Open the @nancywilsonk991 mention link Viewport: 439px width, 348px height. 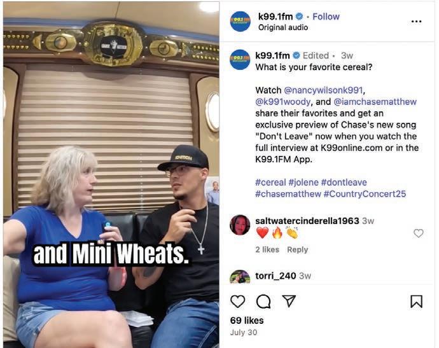coord(323,90)
